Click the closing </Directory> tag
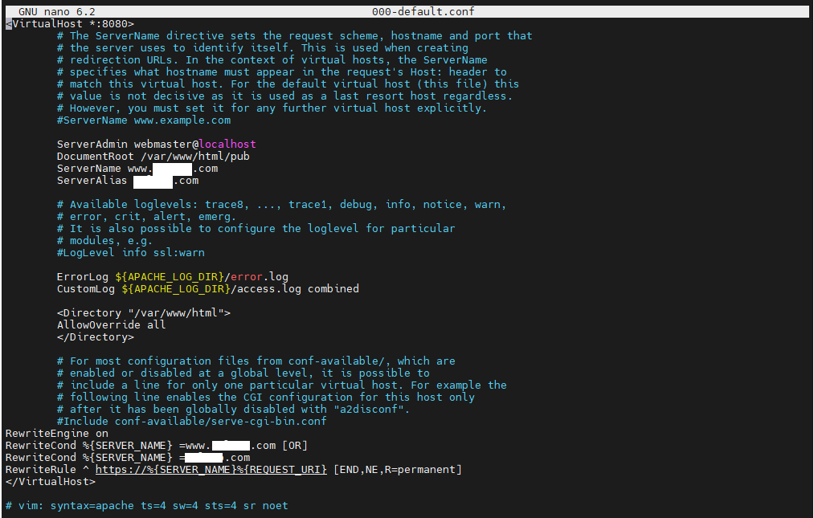 96,336
